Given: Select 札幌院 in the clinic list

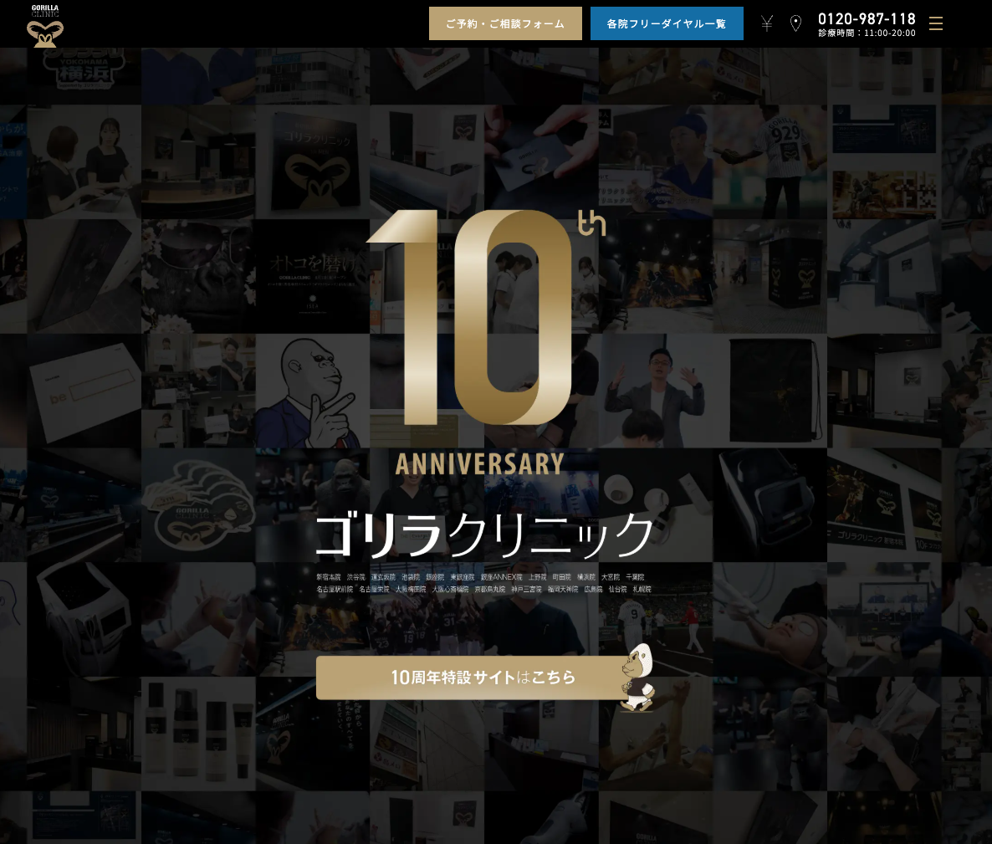Looking at the screenshot, I should [642, 589].
